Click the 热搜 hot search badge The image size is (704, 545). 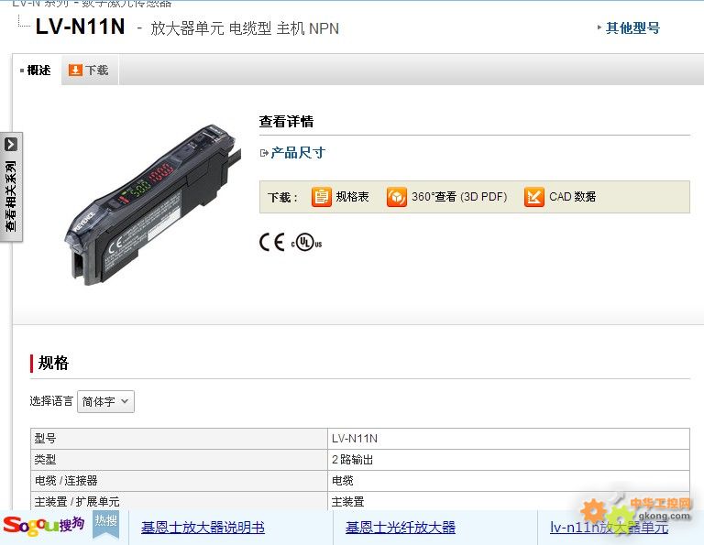pos(106,523)
